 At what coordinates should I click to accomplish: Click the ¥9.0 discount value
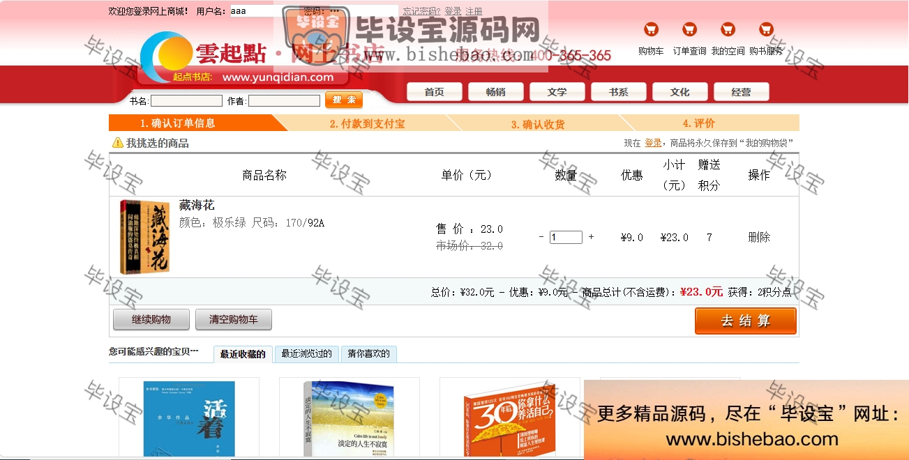[632, 237]
